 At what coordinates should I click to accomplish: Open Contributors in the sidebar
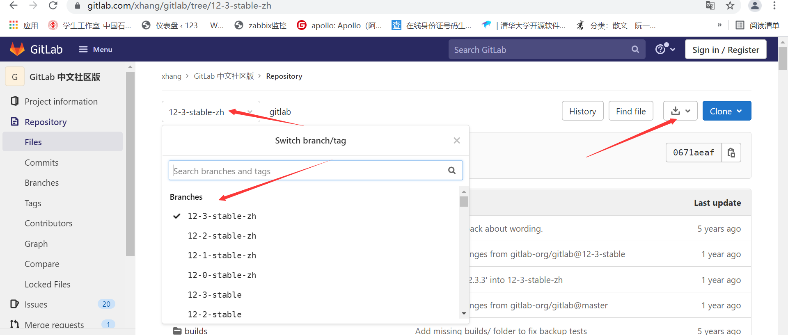[48, 223]
